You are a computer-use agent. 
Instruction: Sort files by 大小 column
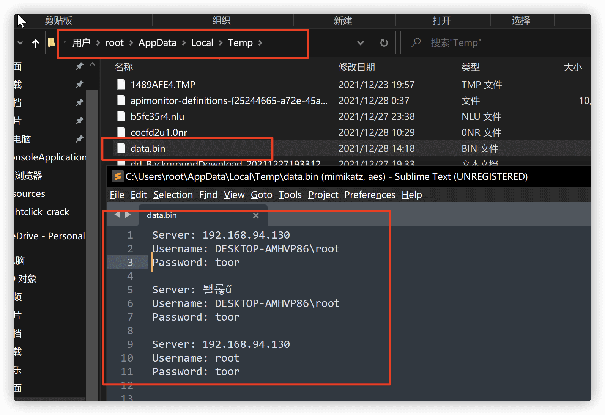click(573, 67)
